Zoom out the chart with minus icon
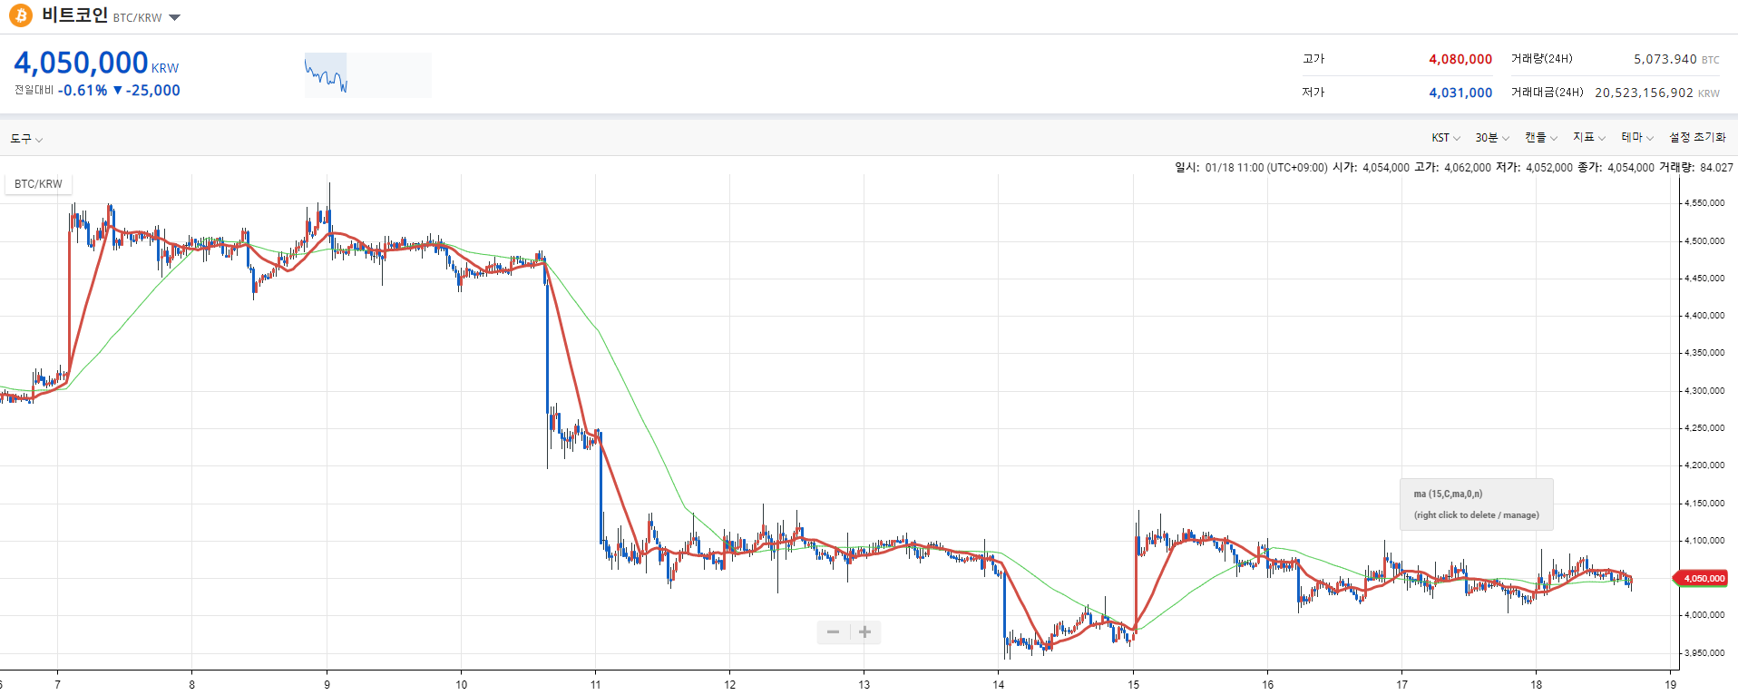The image size is (1738, 695). [x=833, y=631]
